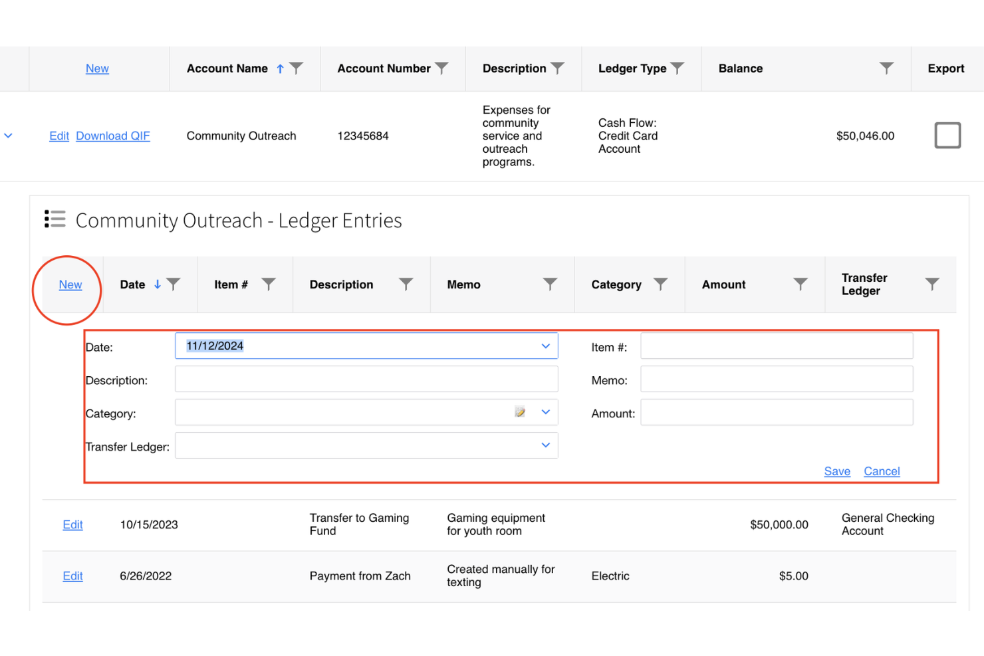Save the new ledger entry

[x=837, y=471]
